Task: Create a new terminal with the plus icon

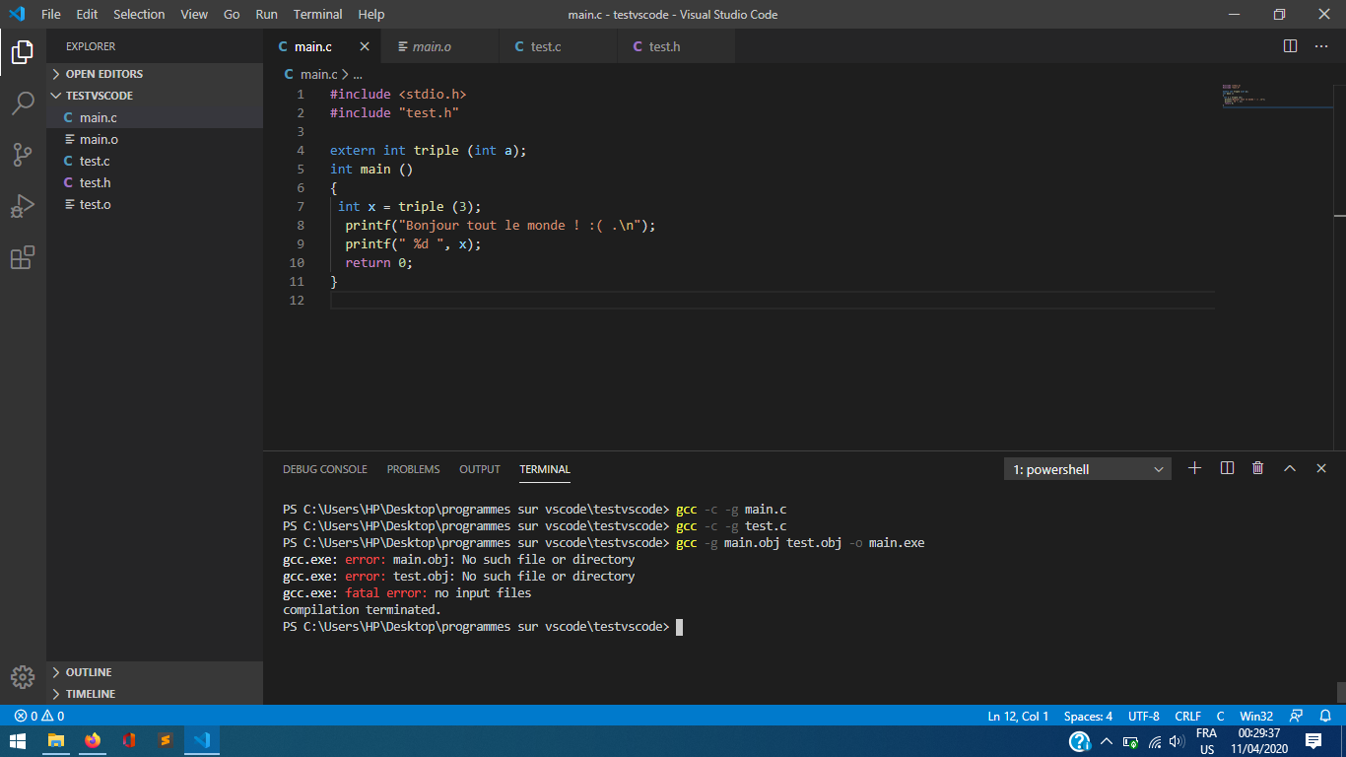Action: tap(1194, 468)
